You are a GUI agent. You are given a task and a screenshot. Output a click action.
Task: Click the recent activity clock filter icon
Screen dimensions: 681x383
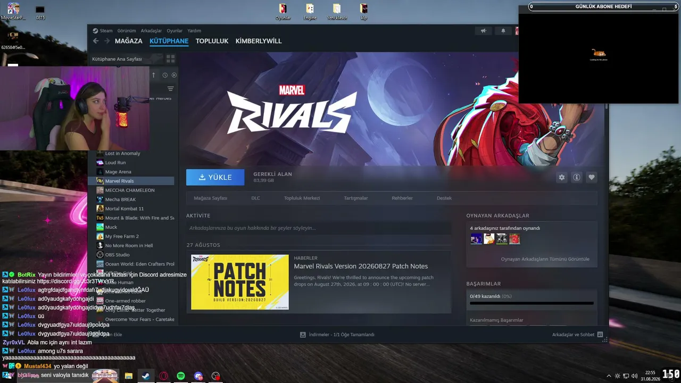pyautogui.click(x=165, y=75)
